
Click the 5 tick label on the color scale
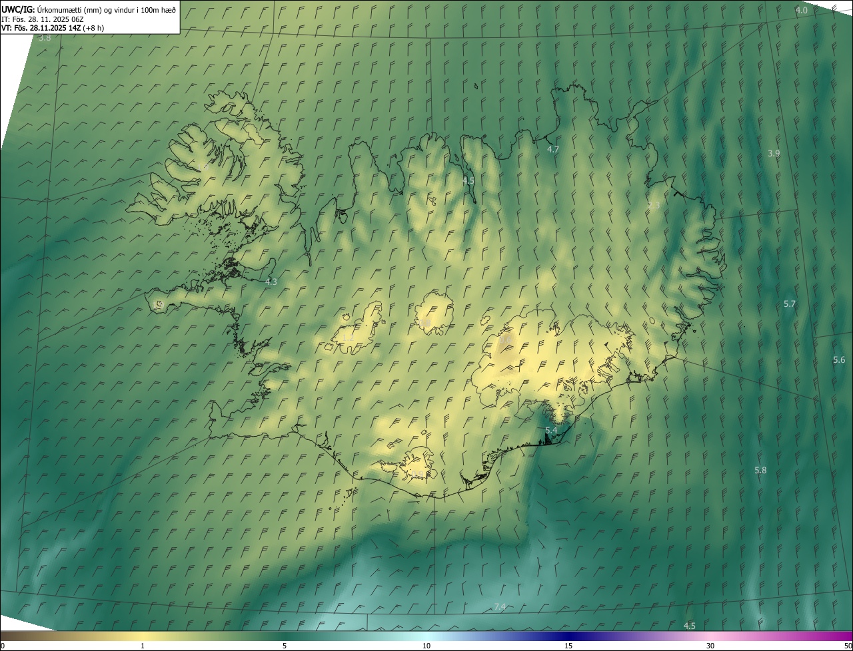coord(285,646)
